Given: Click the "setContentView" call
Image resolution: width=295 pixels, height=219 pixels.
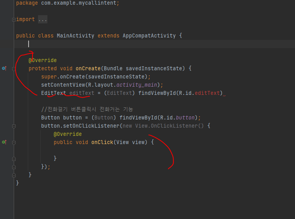Looking at the screenshot, I should [x=63, y=85].
